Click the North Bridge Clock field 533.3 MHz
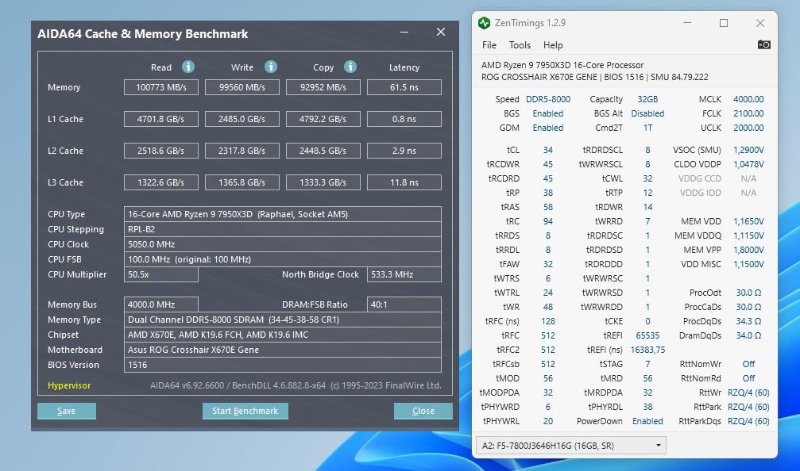 [x=404, y=274]
